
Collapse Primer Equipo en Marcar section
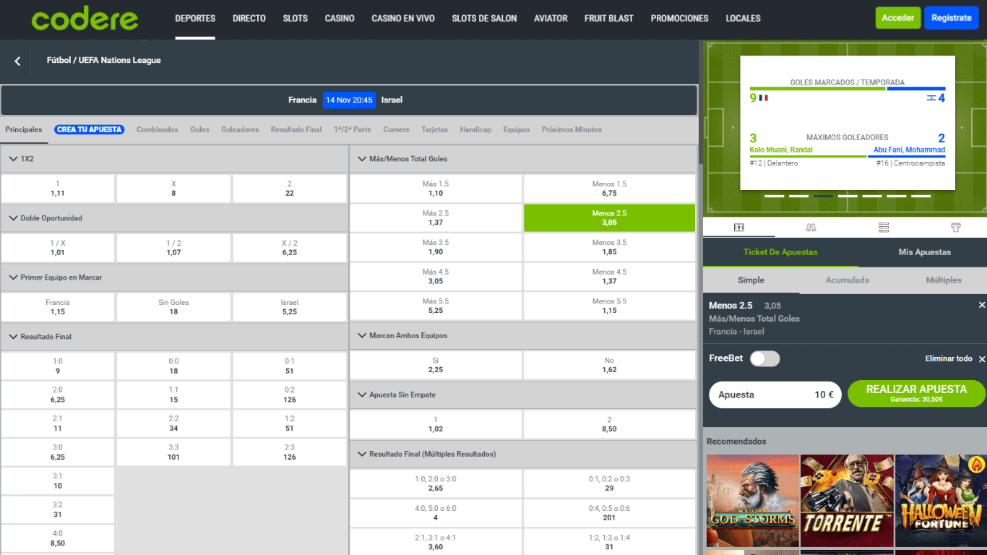(x=174, y=277)
